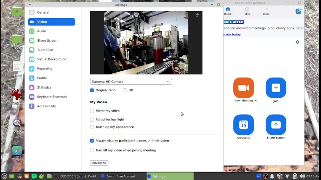Switch to the OBS 27.0.1 taskbar window
Image resolution: width=321 pixels, height=180 pixels.
[x=76, y=176]
